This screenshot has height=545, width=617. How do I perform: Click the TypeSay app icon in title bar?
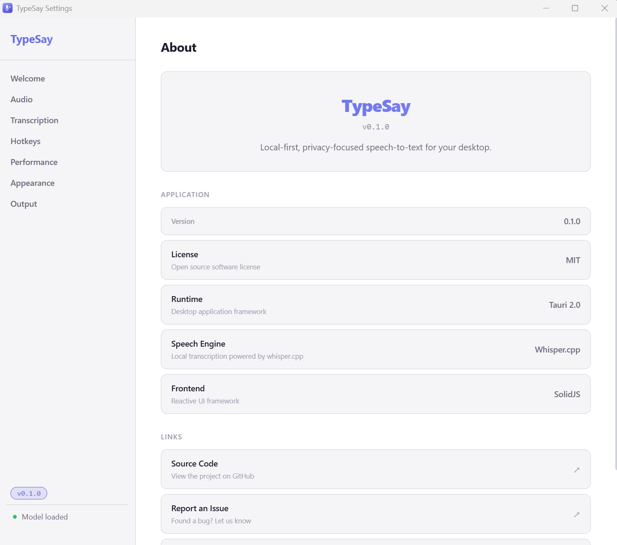click(7, 8)
